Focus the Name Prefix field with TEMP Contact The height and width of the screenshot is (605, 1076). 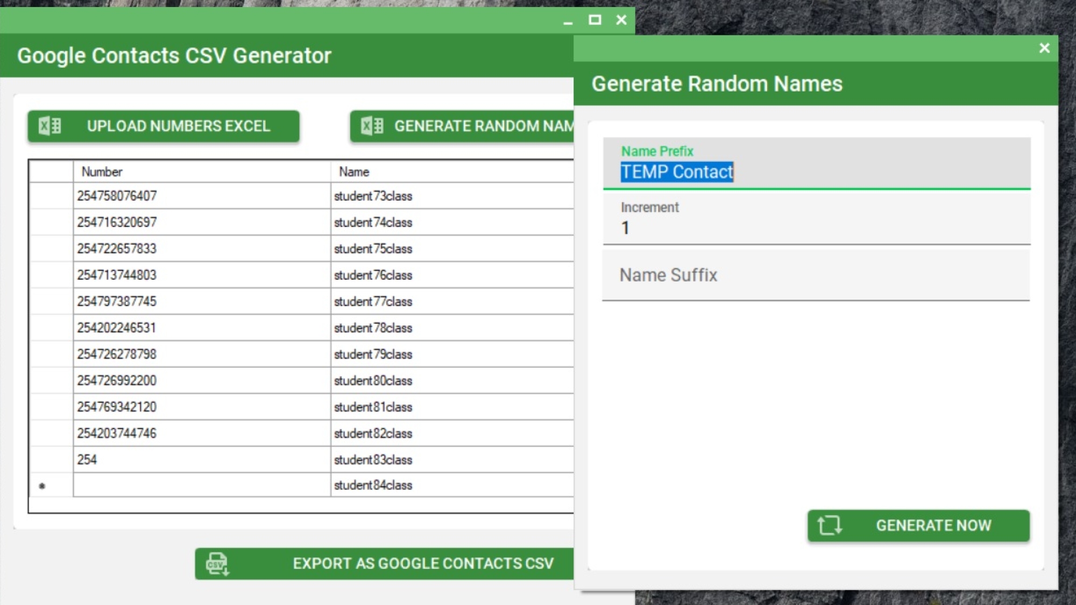817,163
